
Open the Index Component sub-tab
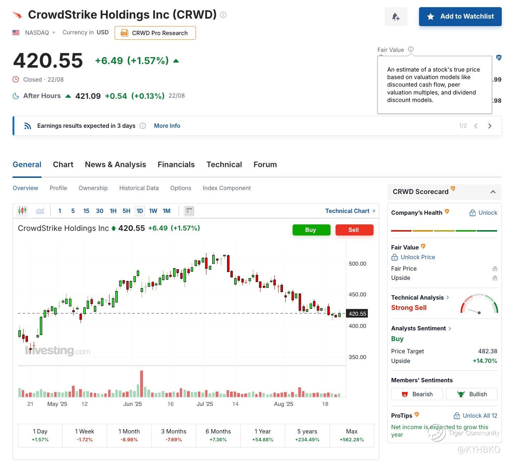tap(227, 188)
